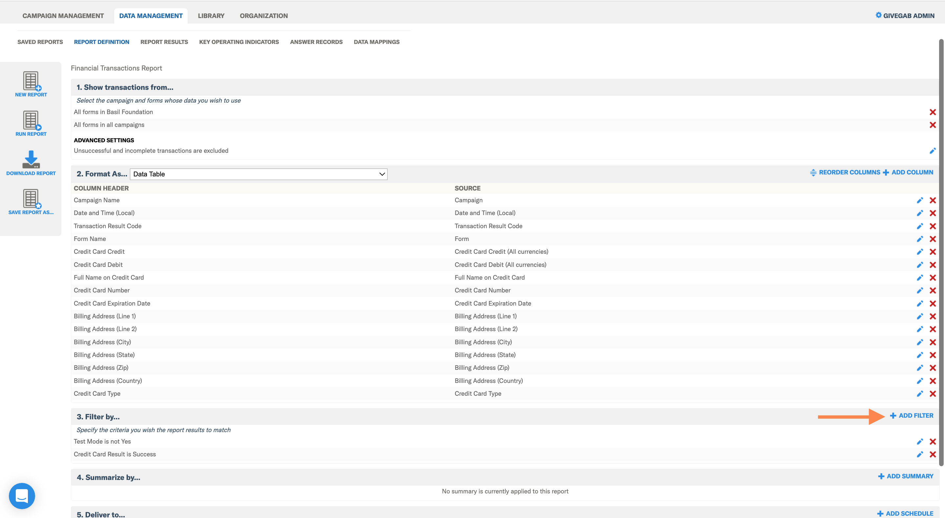The width and height of the screenshot is (945, 518).
Task: Add a new column to the report
Action: 908,172
